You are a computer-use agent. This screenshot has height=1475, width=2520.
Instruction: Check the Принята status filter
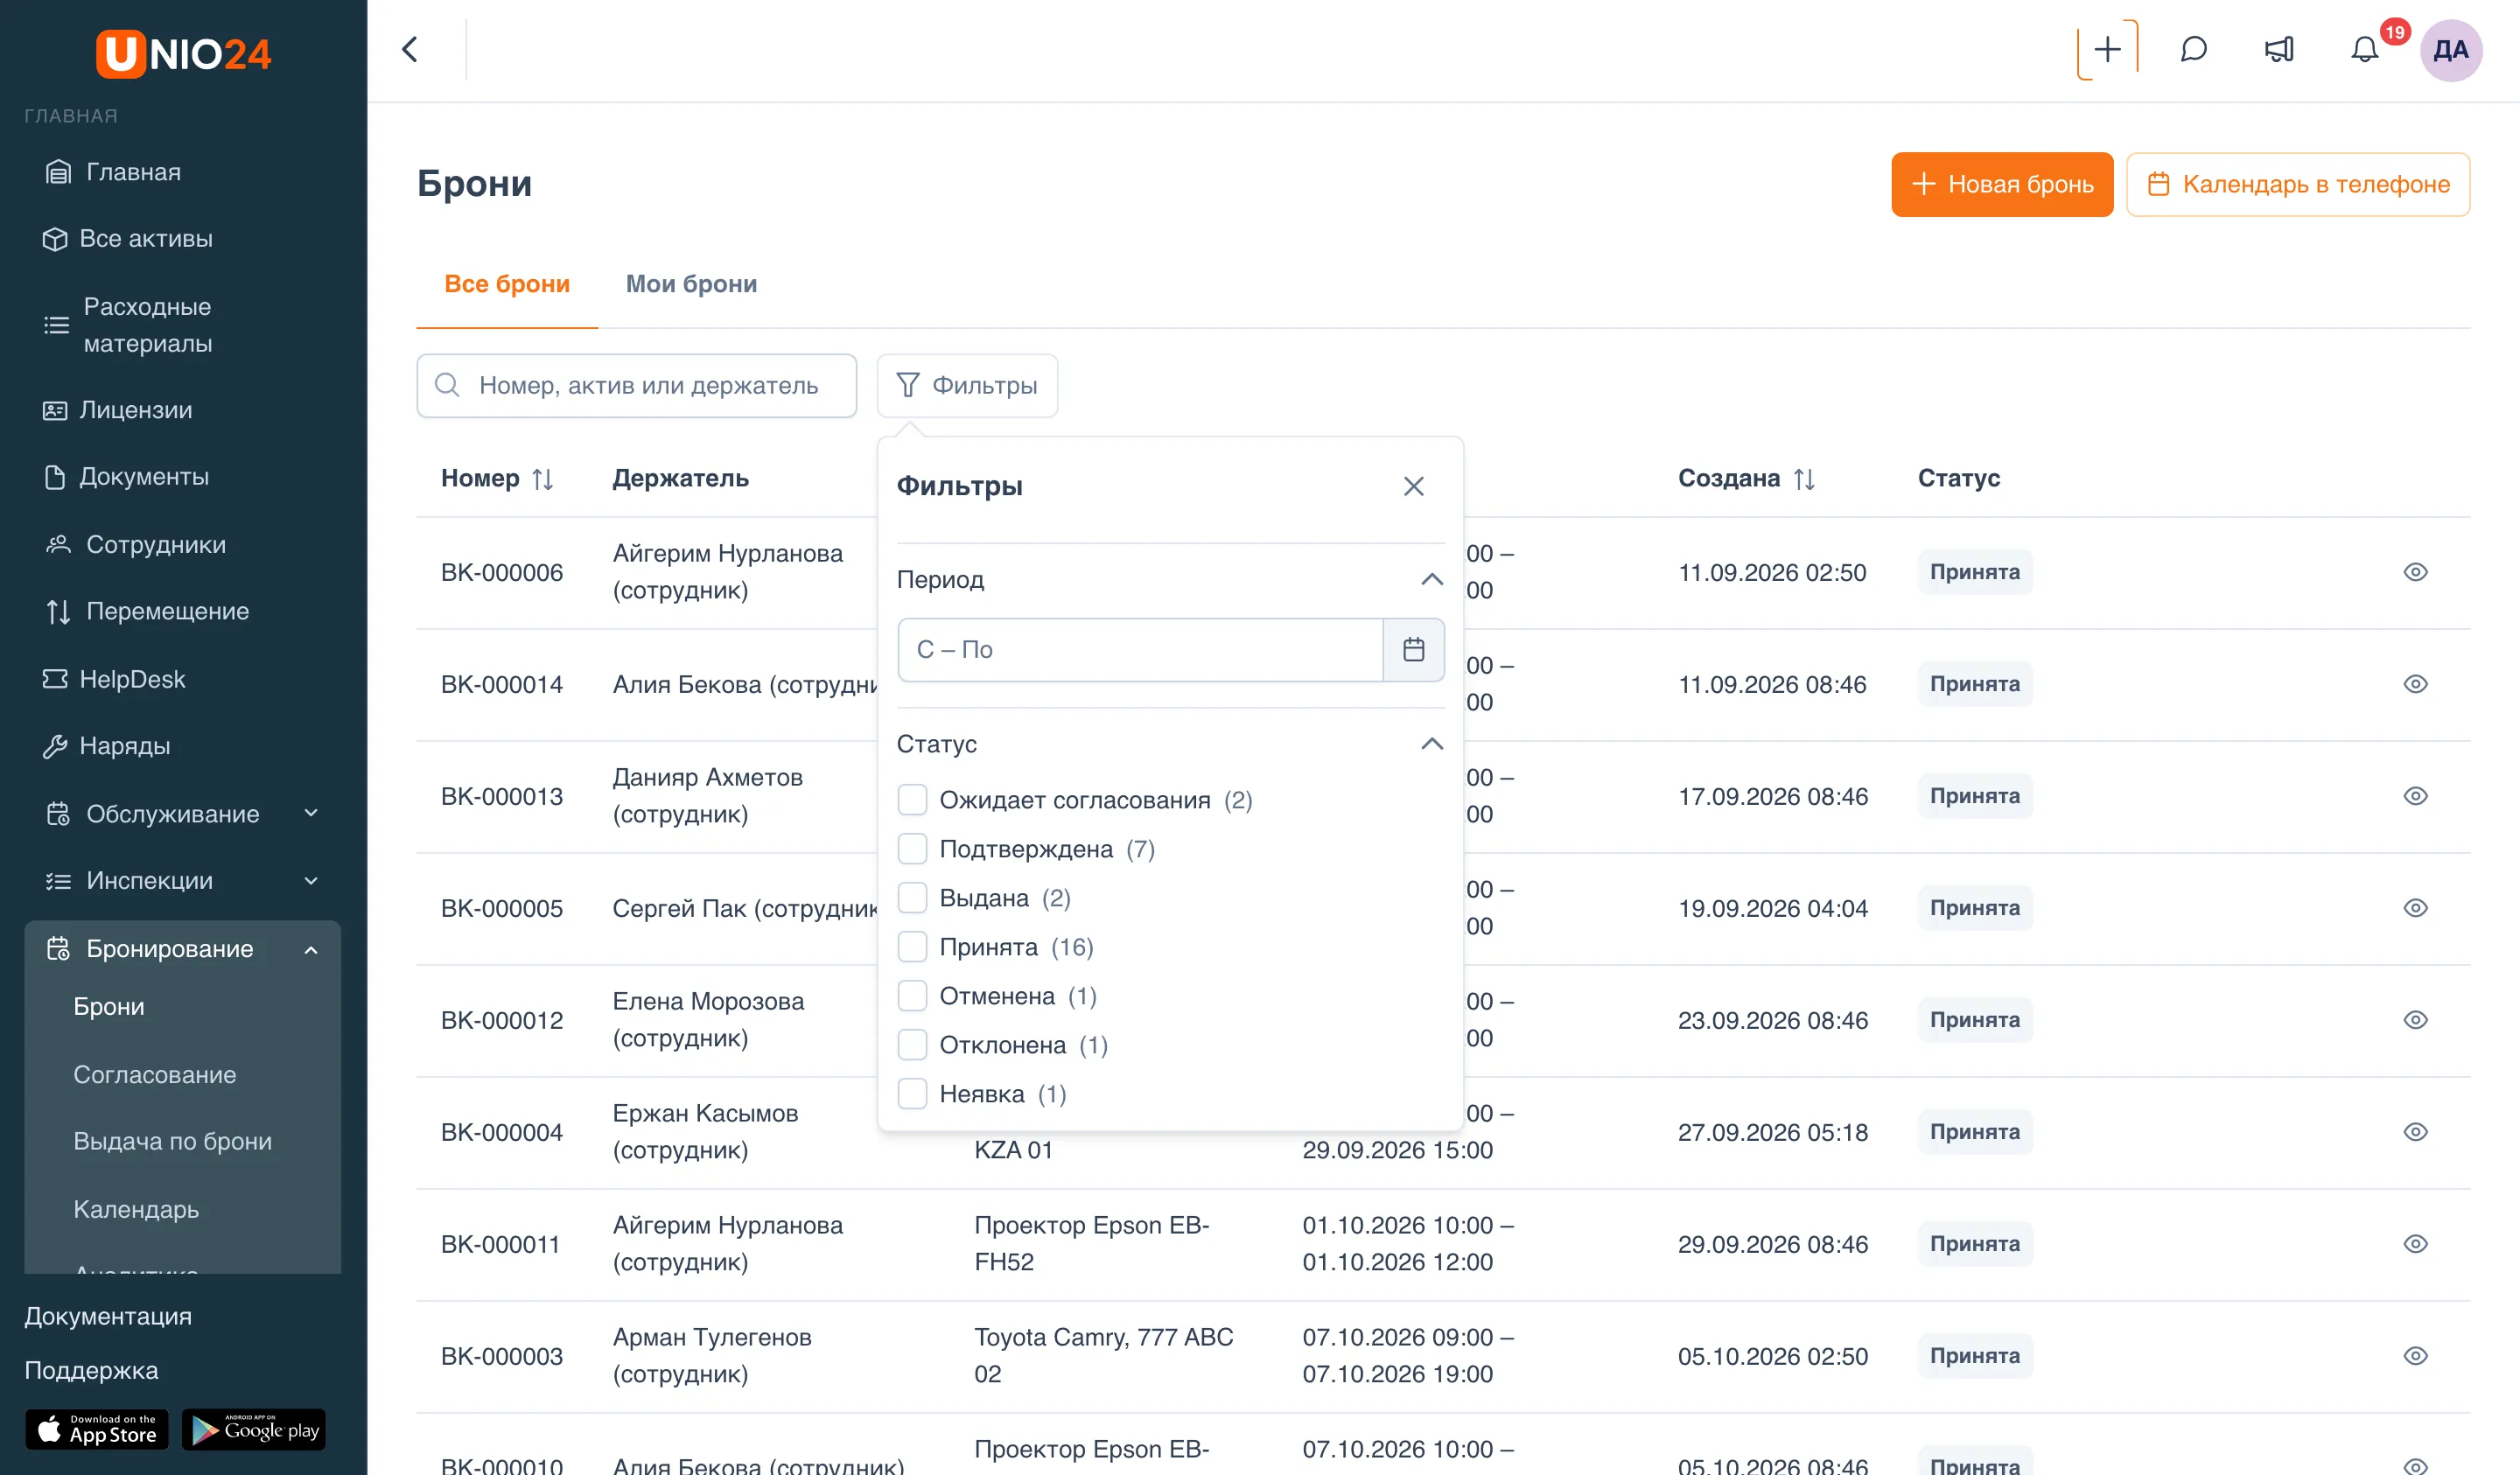pos(912,947)
